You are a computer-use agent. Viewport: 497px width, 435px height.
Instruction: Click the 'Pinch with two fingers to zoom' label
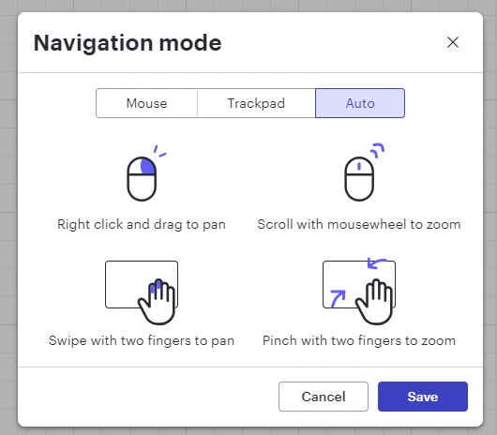[x=359, y=341]
